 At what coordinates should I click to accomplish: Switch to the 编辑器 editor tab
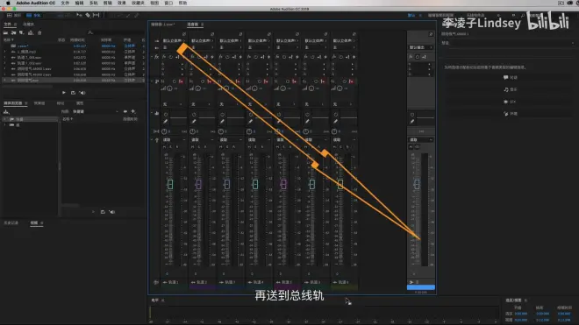pos(162,25)
